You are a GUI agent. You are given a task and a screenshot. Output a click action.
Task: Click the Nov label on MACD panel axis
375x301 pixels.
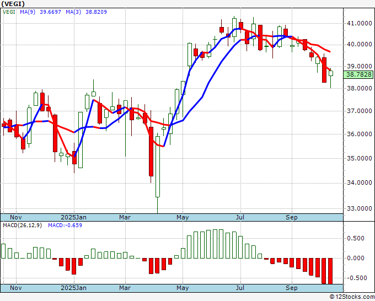(16, 288)
